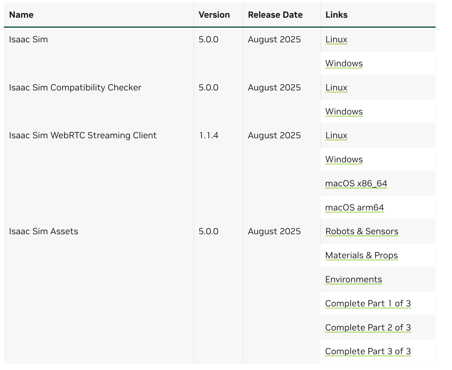Click Compatibility Checker's August 2025 date

(274, 88)
